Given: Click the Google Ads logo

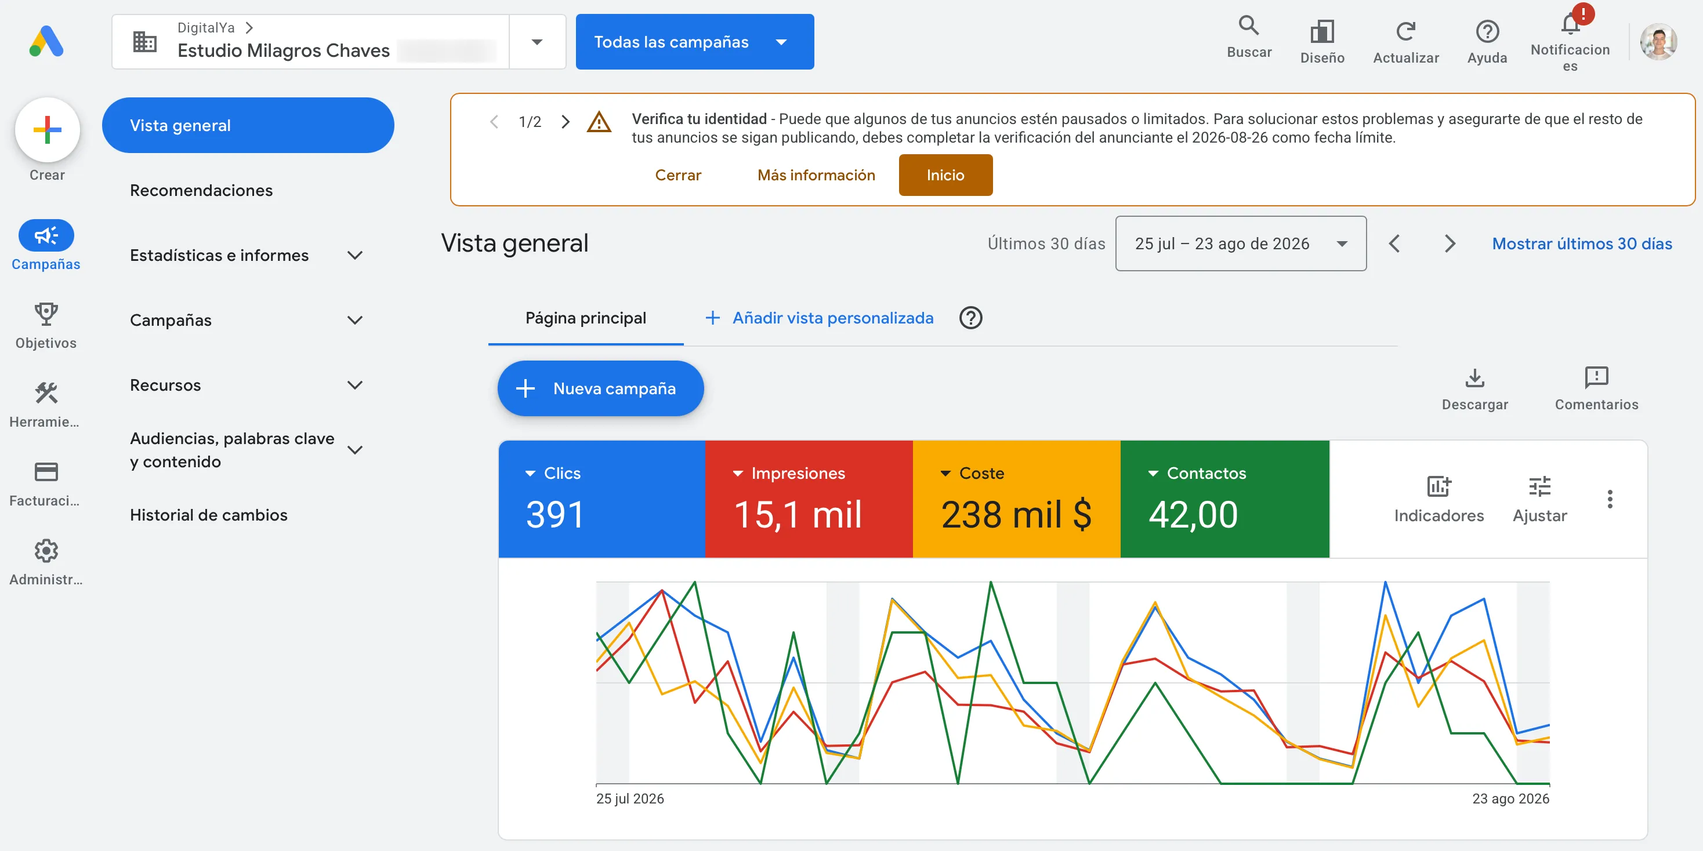Looking at the screenshot, I should click(46, 42).
